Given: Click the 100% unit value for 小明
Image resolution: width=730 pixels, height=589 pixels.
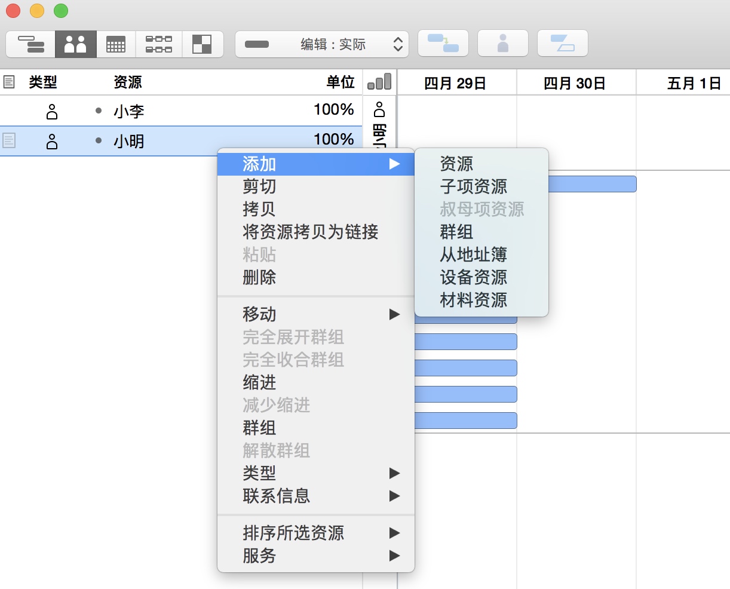Looking at the screenshot, I should click(x=334, y=140).
